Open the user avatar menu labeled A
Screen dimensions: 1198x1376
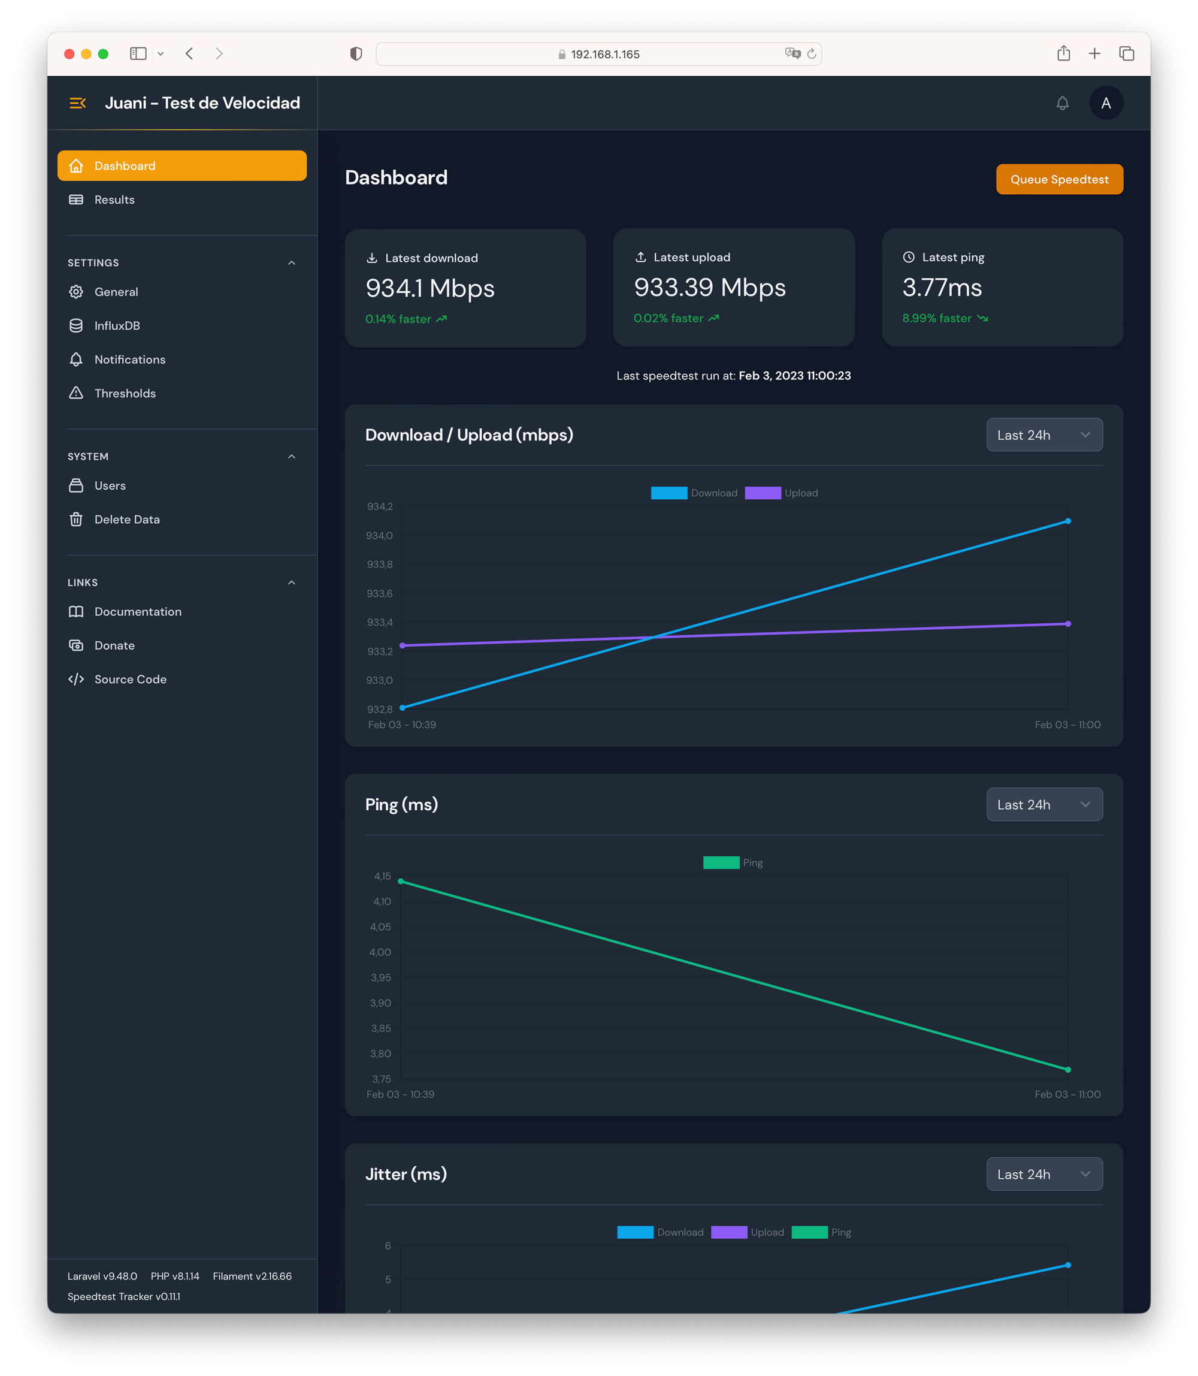tap(1106, 103)
